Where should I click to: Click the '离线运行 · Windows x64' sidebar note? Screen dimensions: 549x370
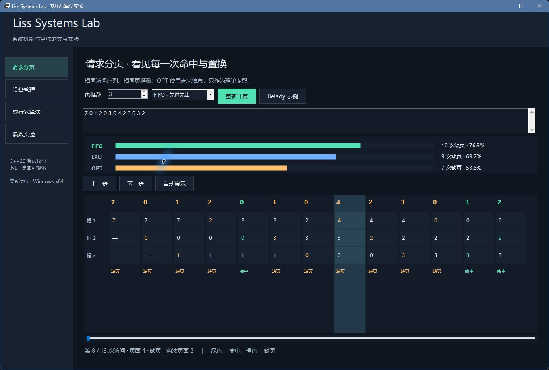pyautogui.click(x=37, y=181)
